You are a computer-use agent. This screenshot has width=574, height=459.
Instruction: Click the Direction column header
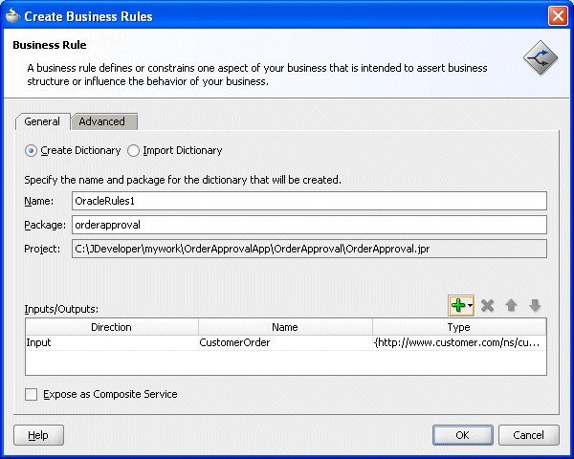click(112, 327)
